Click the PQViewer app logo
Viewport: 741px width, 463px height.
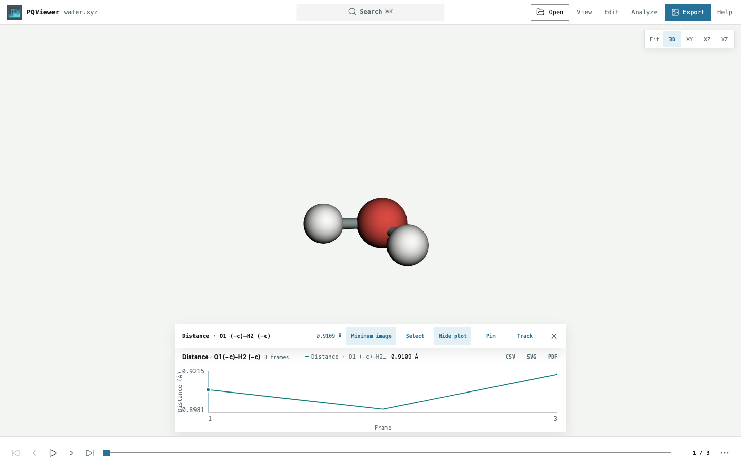point(14,12)
